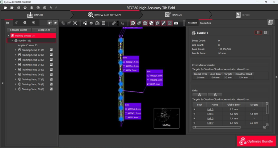The height and width of the screenshot is (148, 278).
Task: Open the dropdown arrow beside the ruler tool
Action: [x=118, y=23]
